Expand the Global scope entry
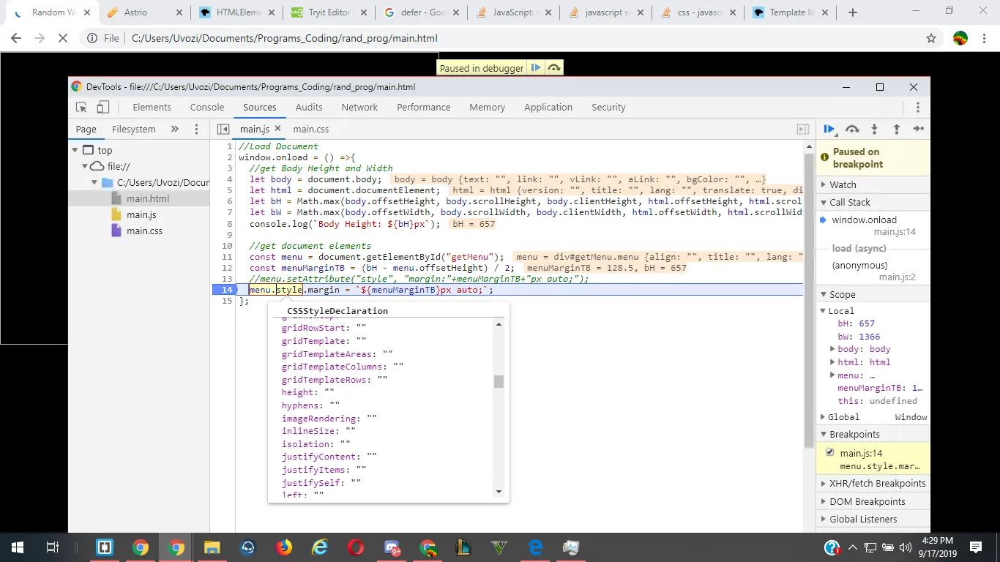The width and height of the screenshot is (1000, 562). coord(843,417)
